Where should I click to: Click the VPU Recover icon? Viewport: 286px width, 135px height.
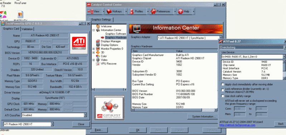tap(98, 64)
